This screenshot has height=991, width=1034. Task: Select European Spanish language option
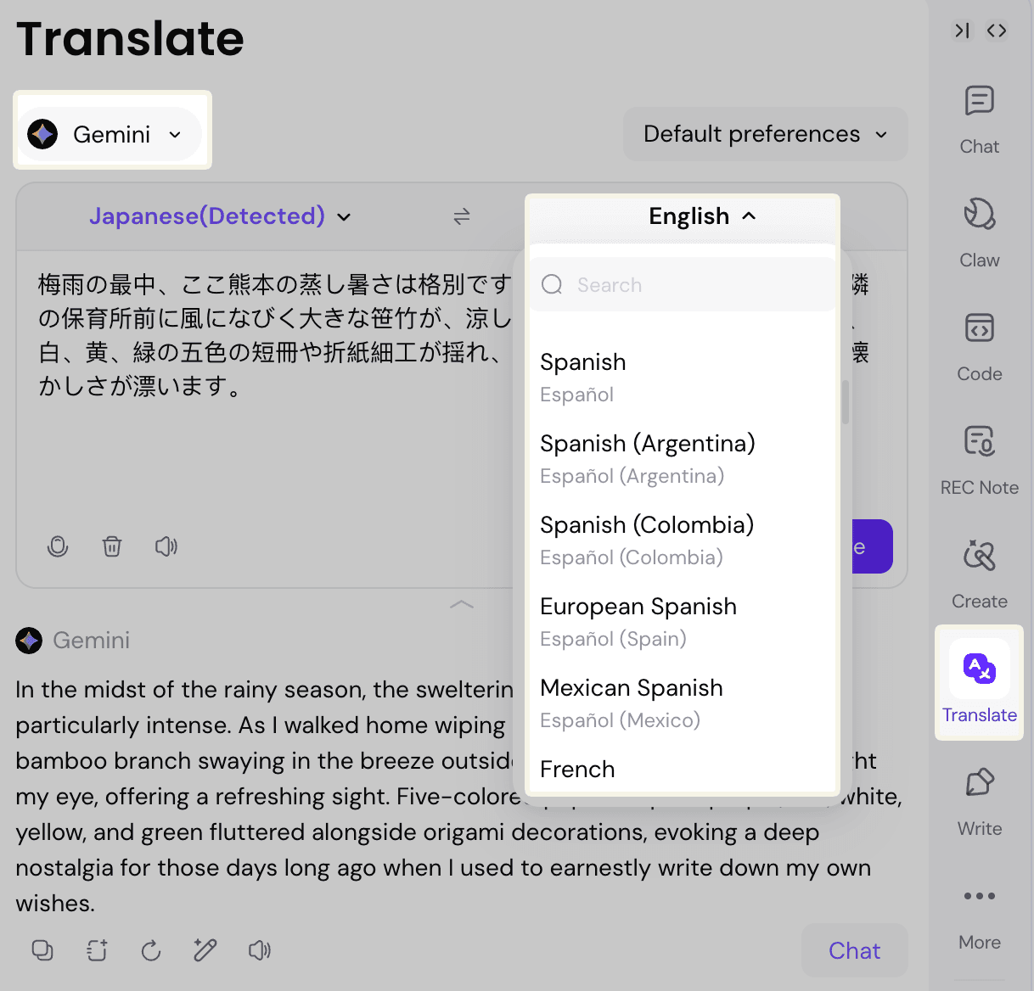tap(683, 622)
